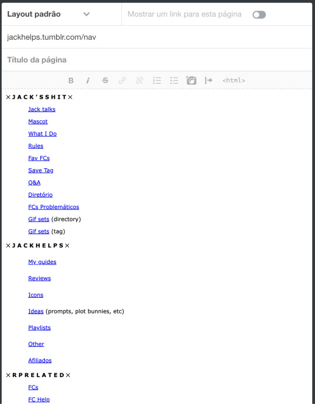This screenshot has width=315, height=404.
Task: Open the Q&A link
Action: click(x=34, y=182)
